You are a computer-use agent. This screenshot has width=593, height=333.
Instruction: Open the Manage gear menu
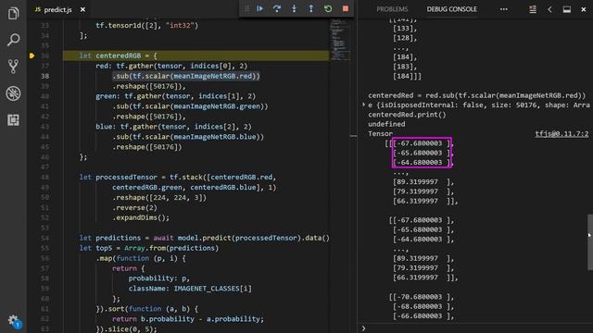[13, 321]
